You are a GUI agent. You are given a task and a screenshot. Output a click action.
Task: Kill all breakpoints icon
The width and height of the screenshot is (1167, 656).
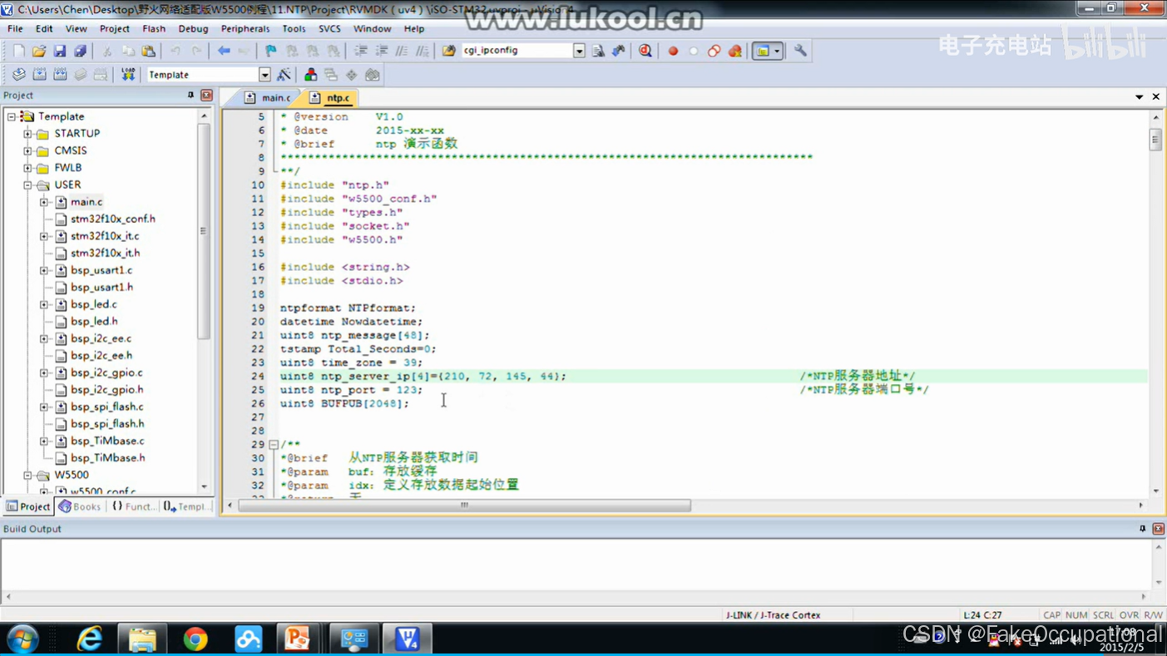coord(735,51)
